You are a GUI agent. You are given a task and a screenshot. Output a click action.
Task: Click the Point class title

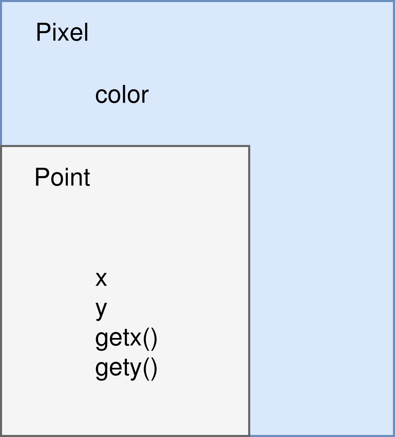click(x=62, y=177)
